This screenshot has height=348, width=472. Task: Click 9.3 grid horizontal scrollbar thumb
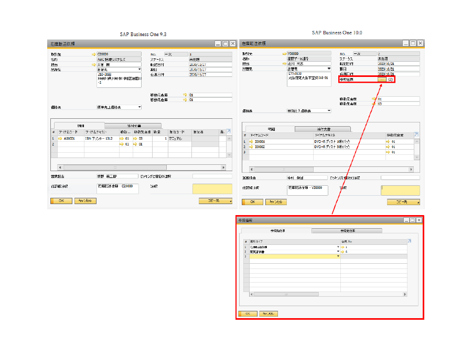(x=115, y=167)
